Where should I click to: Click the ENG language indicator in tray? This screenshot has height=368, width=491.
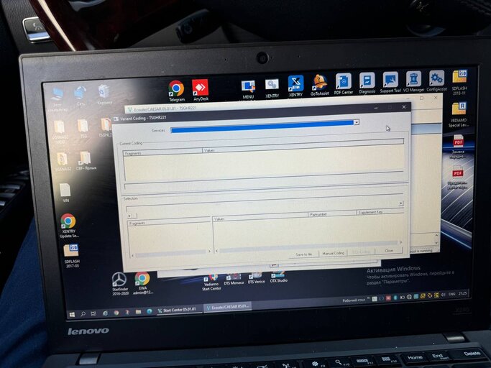coord(451,294)
